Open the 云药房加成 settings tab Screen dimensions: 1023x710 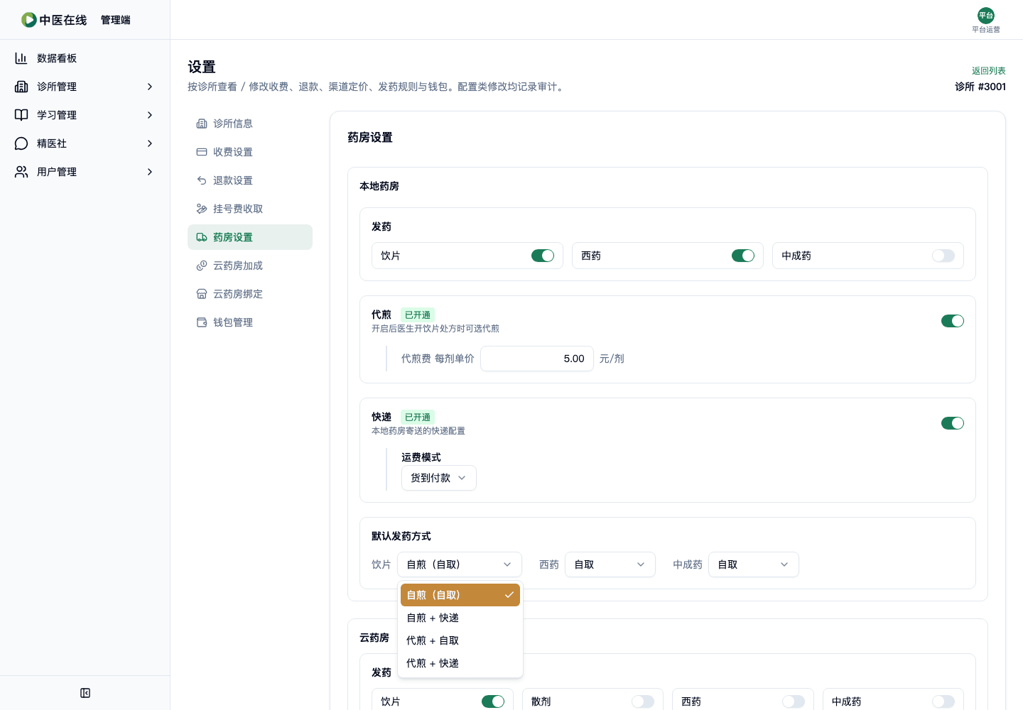point(250,266)
